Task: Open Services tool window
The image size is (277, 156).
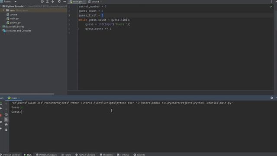Action: click(139, 155)
